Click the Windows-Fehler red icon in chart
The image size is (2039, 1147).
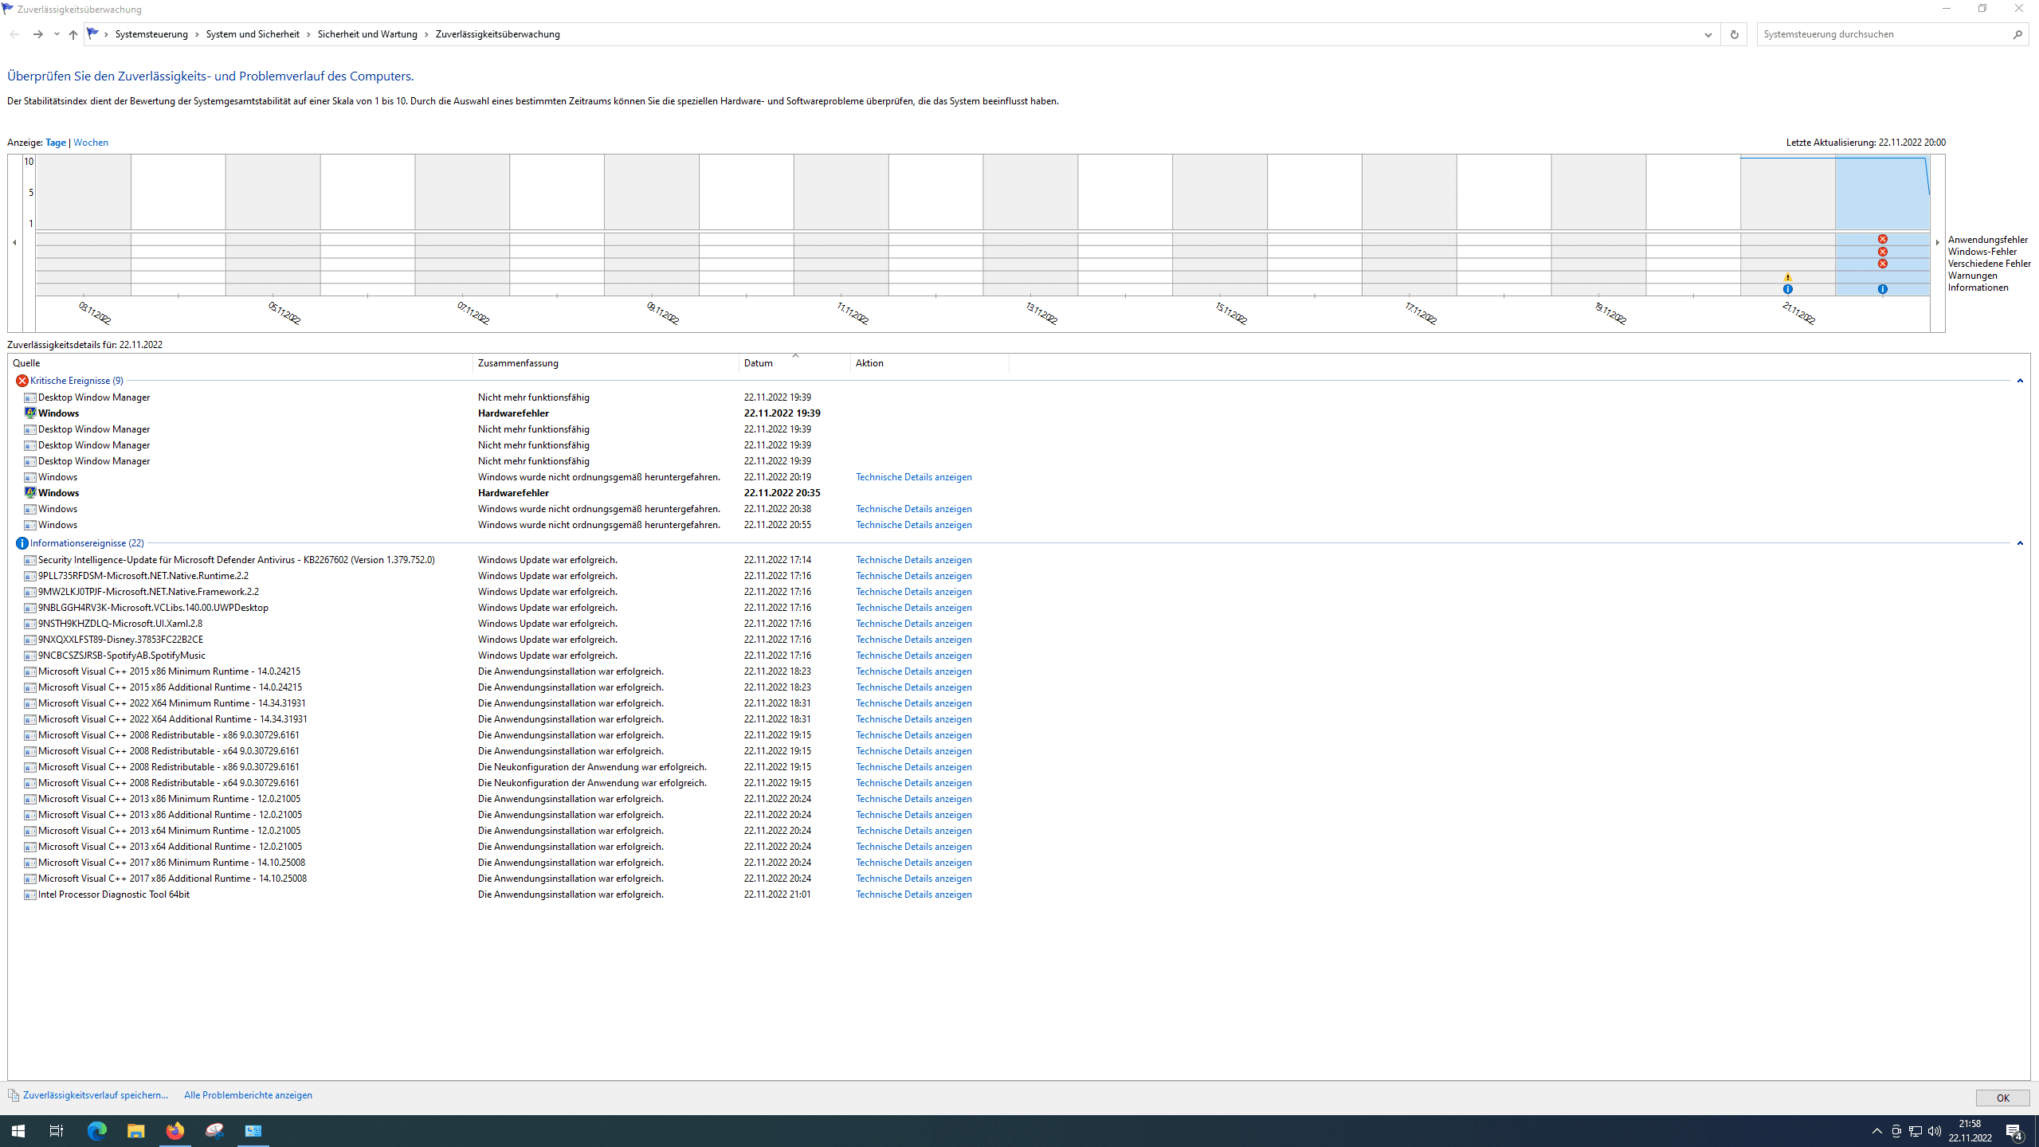[x=1882, y=252]
